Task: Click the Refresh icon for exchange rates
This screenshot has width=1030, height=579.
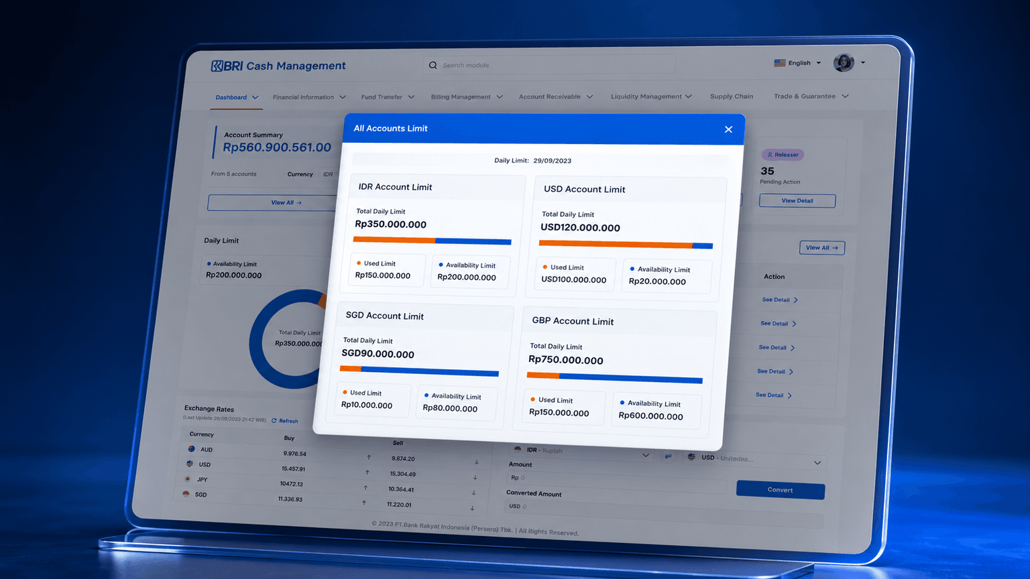Action: 274,421
